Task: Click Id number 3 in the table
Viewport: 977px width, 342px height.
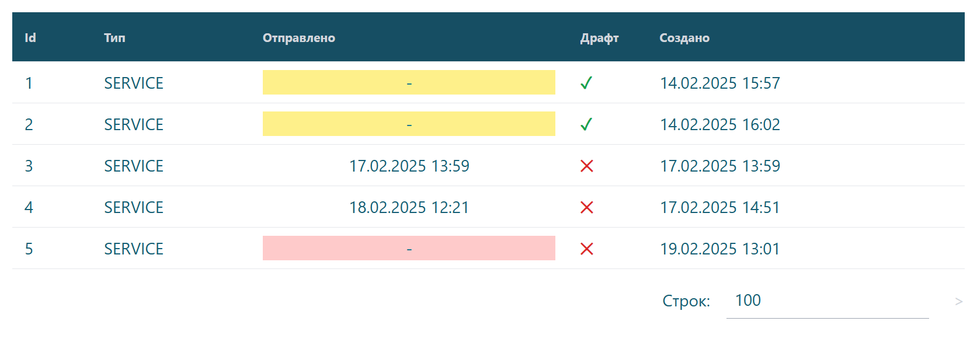Action: pos(29,166)
